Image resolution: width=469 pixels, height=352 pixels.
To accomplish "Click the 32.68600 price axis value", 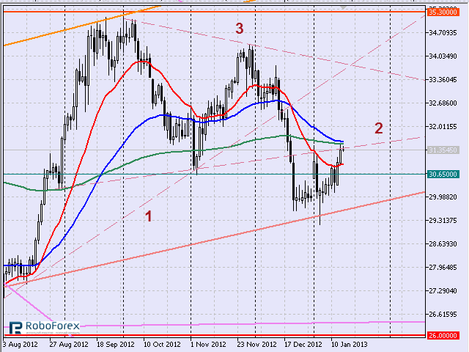I will click(x=443, y=103).
